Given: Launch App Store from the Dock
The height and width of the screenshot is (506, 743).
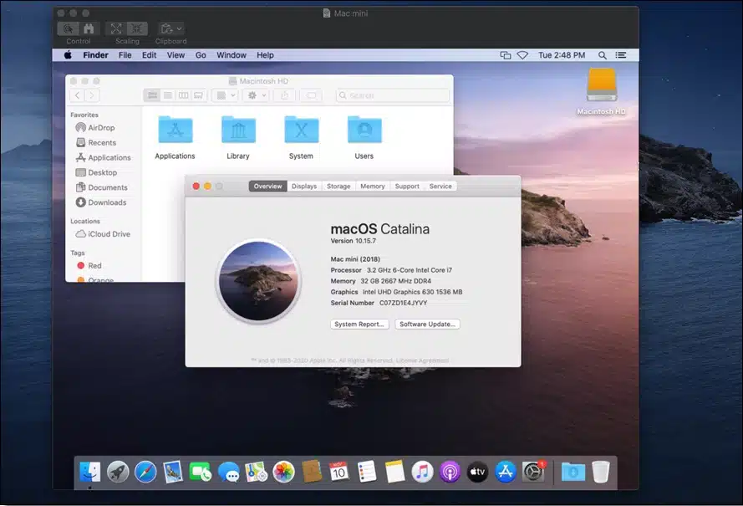Looking at the screenshot, I should (x=505, y=472).
